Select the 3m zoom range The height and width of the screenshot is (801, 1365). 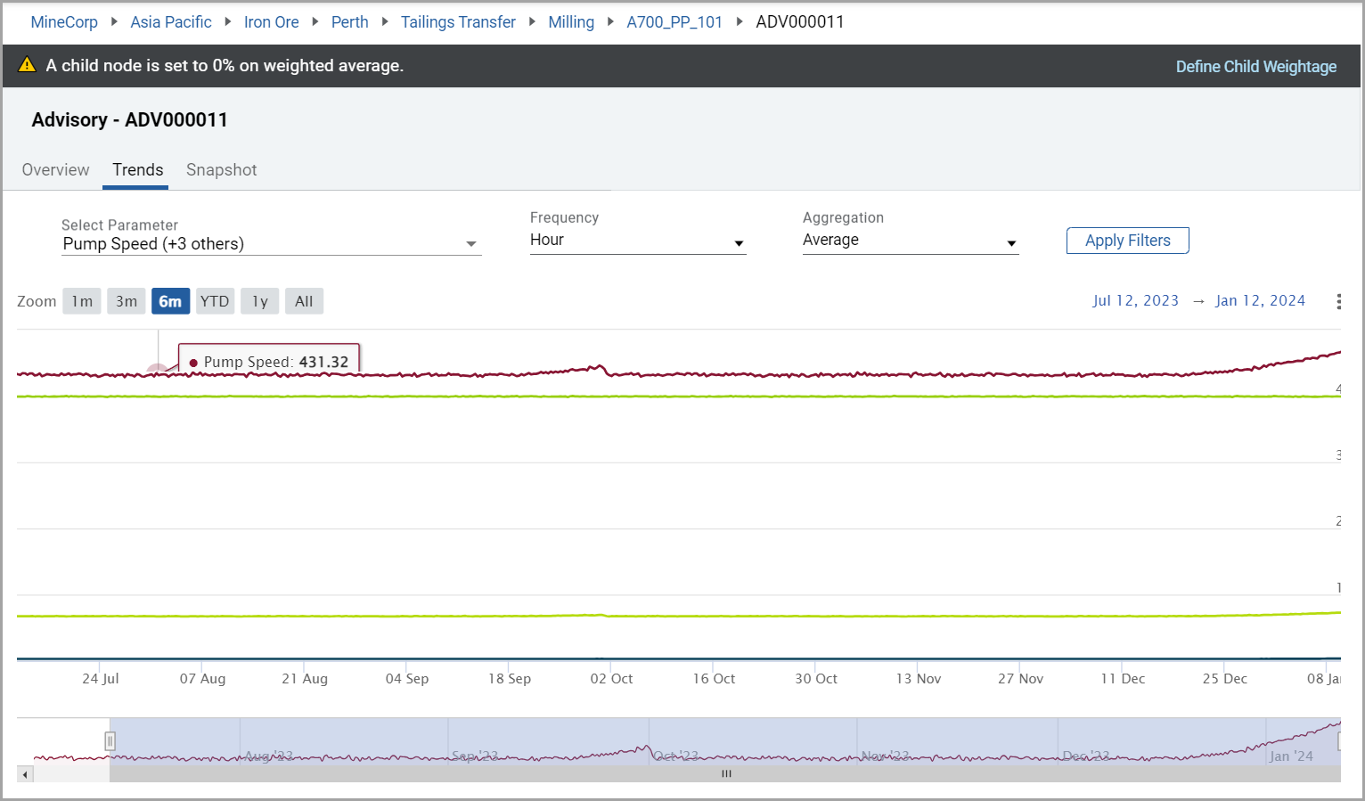[x=127, y=301]
